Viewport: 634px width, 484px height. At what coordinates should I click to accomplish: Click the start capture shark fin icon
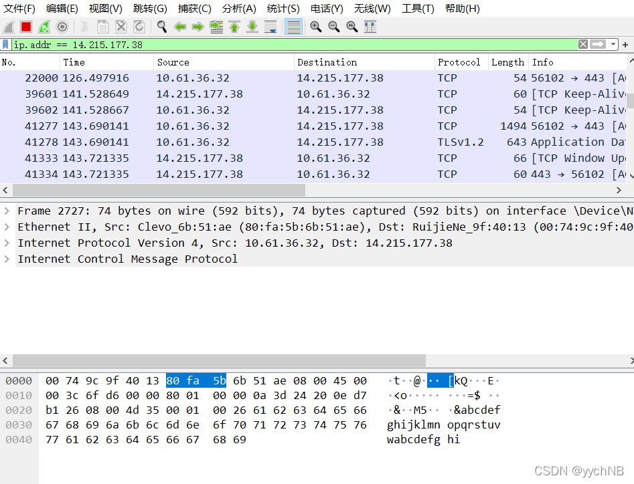click(x=9, y=27)
